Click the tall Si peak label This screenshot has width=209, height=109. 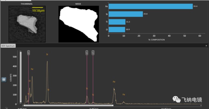[x=47, y=54]
